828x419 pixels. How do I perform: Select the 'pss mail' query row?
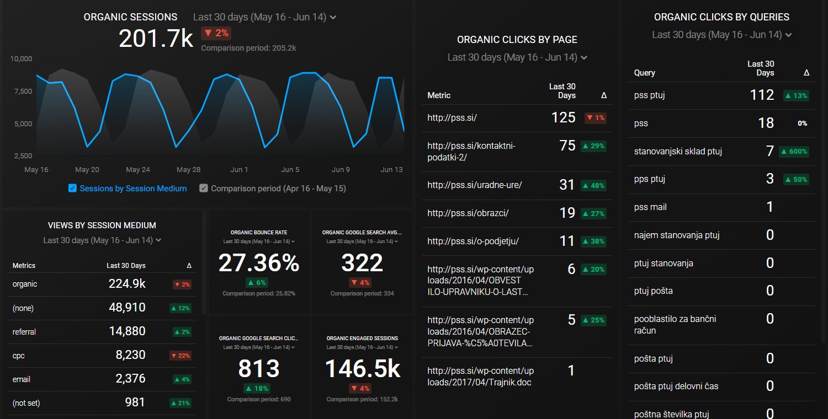click(721, 207)
